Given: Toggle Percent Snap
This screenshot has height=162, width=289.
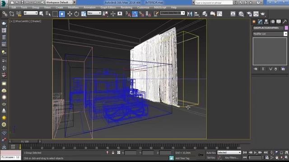Looking at the screenshot, I should point(141,14).
